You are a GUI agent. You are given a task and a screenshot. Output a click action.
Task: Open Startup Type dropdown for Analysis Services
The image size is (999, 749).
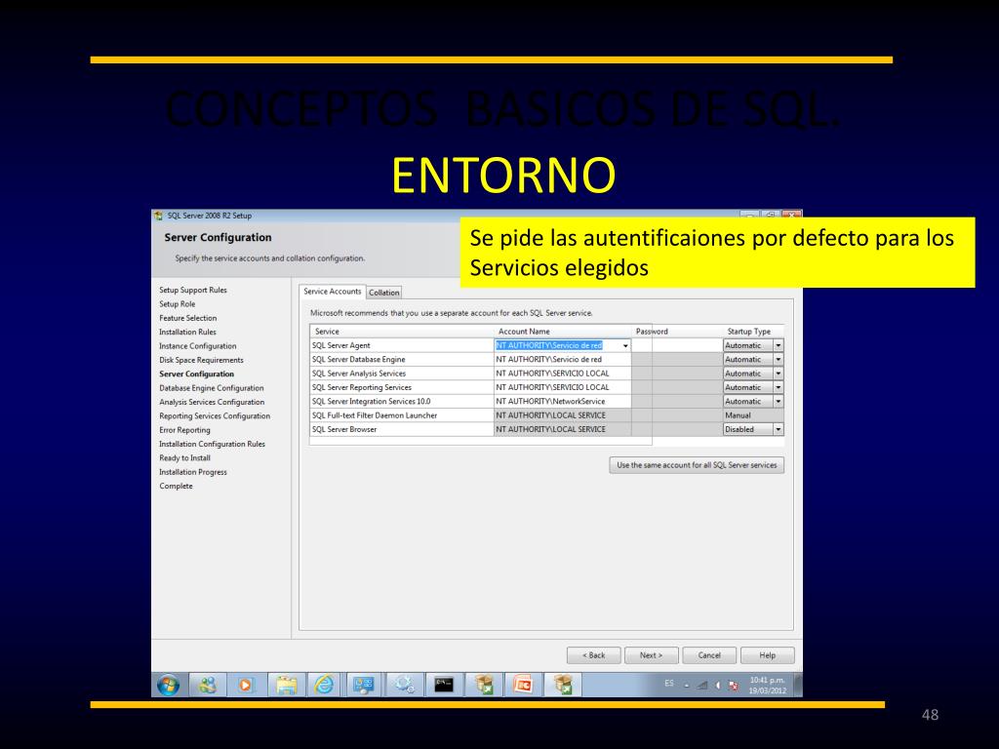pyautogui.click(x=778, y=374)
